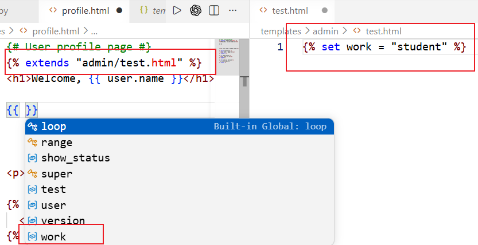
Task: Choose the version suggestion
Action: pos(180,221)
